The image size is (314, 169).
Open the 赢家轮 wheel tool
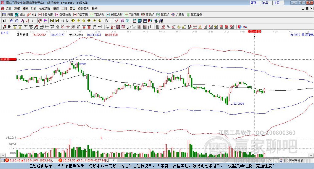click(x=163, y=15)
